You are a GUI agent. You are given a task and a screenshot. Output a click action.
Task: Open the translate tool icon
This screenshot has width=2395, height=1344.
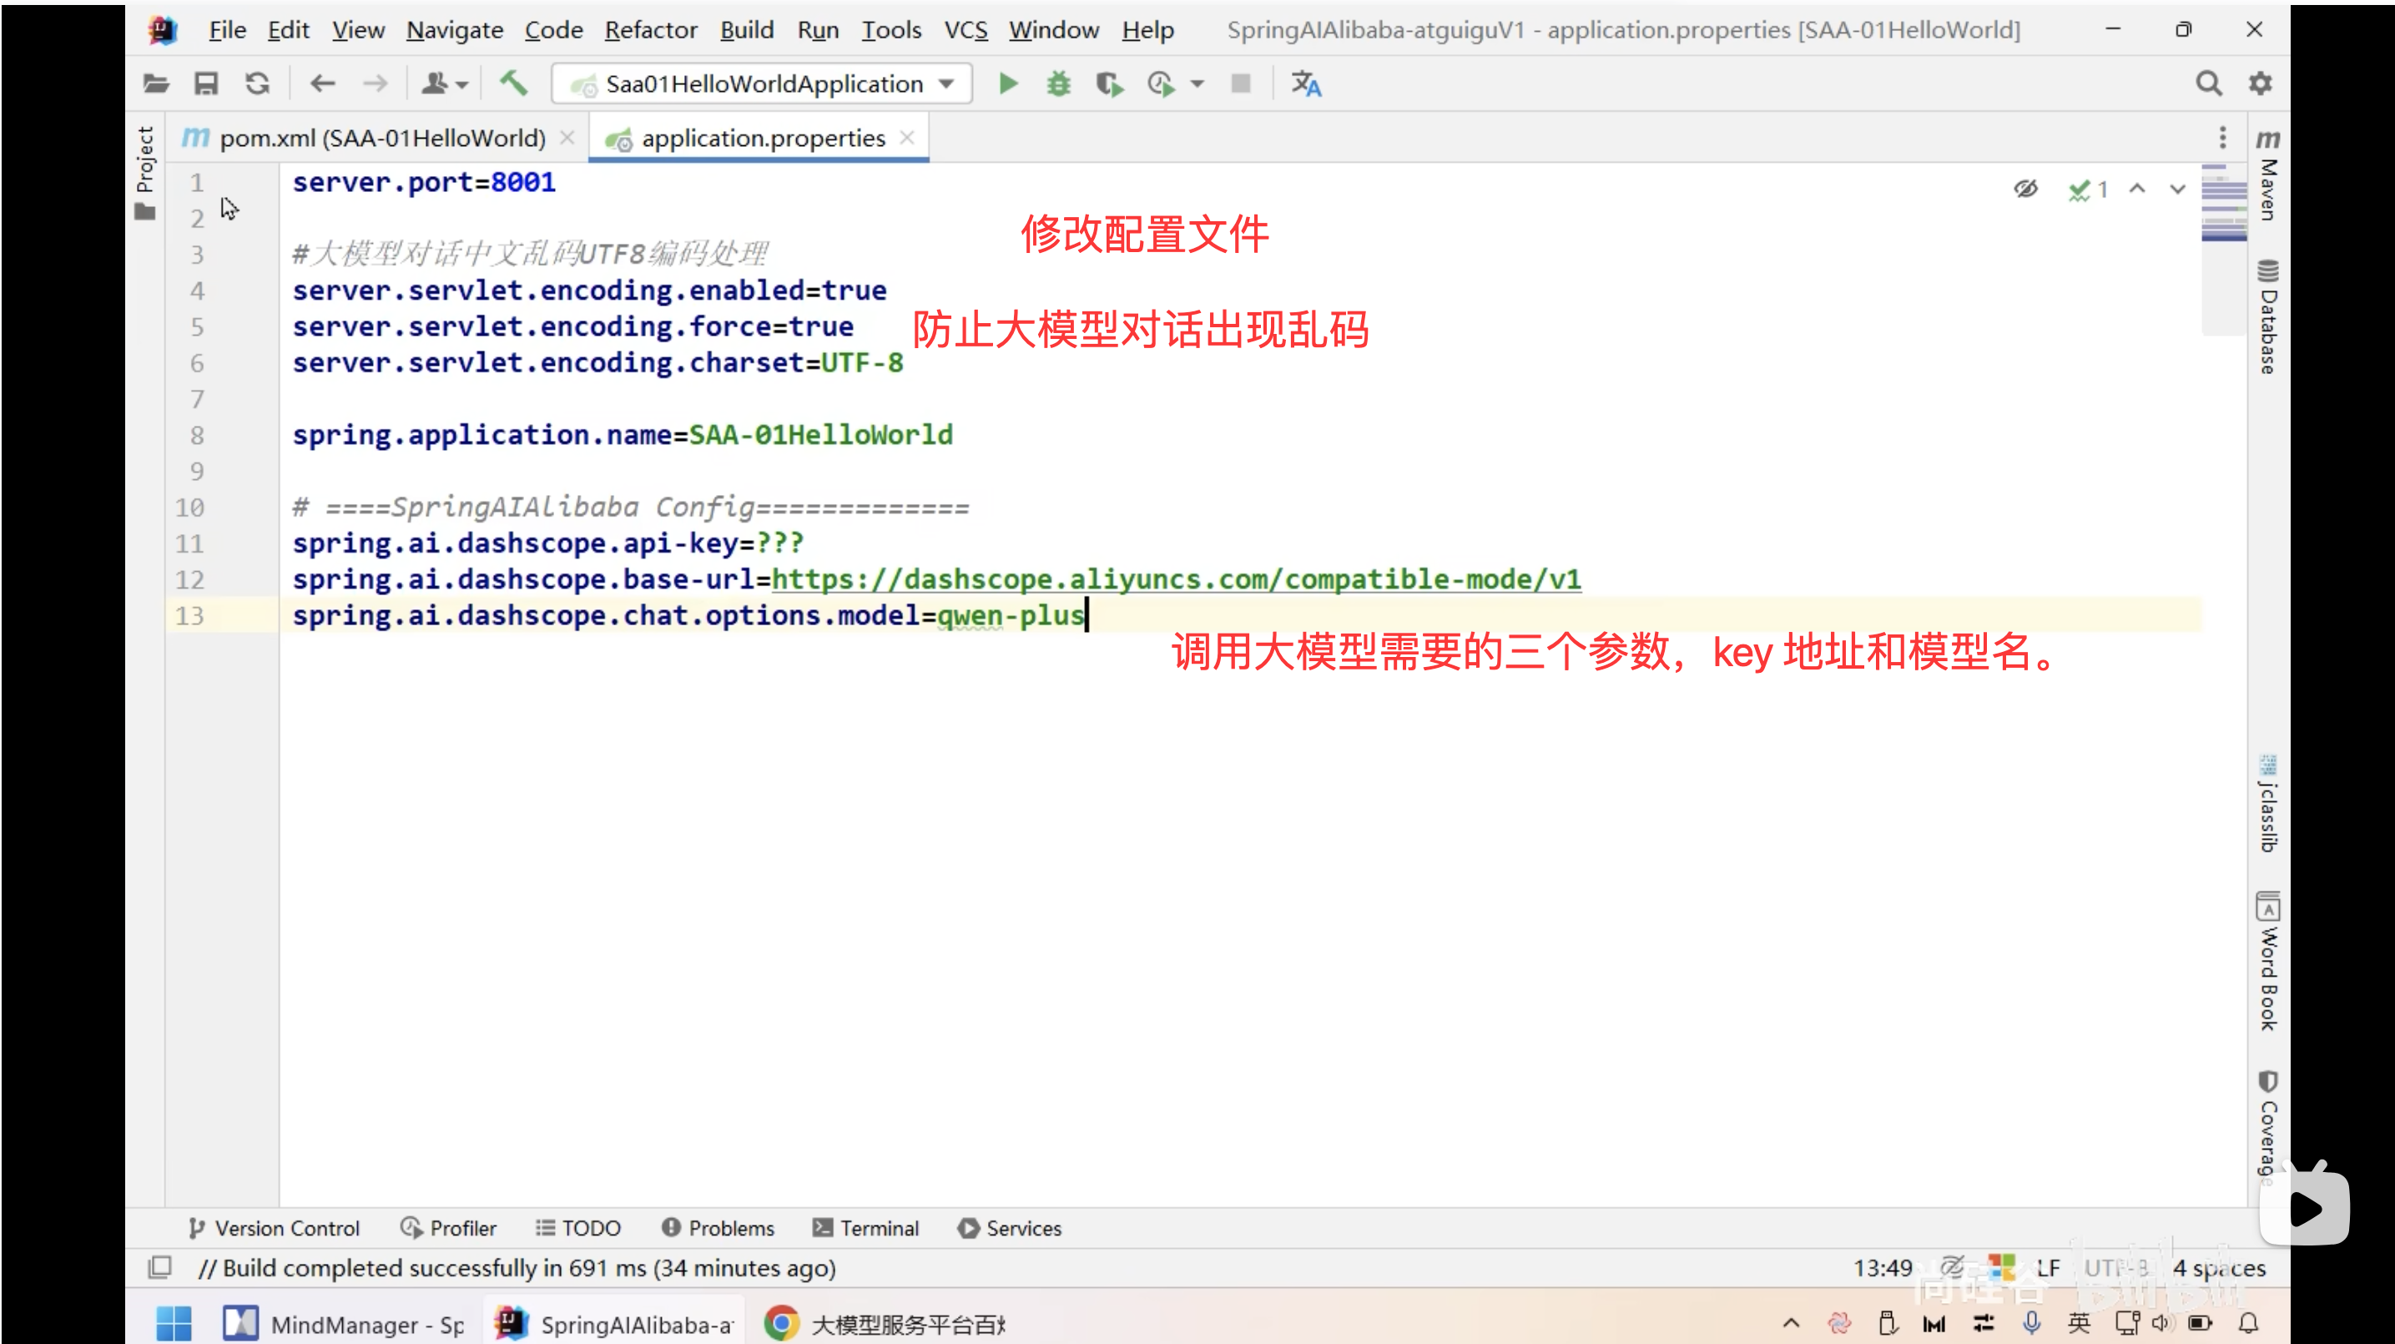pos(1305,83)
